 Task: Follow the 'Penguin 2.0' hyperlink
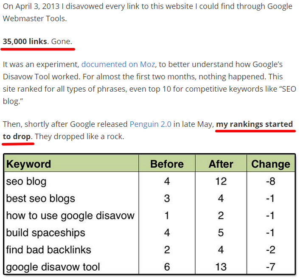coord(150,124)
